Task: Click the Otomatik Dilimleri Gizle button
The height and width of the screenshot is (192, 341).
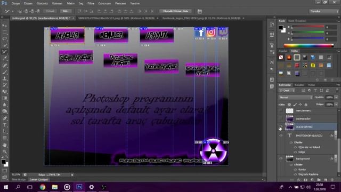Action: (x=175, y=11)
